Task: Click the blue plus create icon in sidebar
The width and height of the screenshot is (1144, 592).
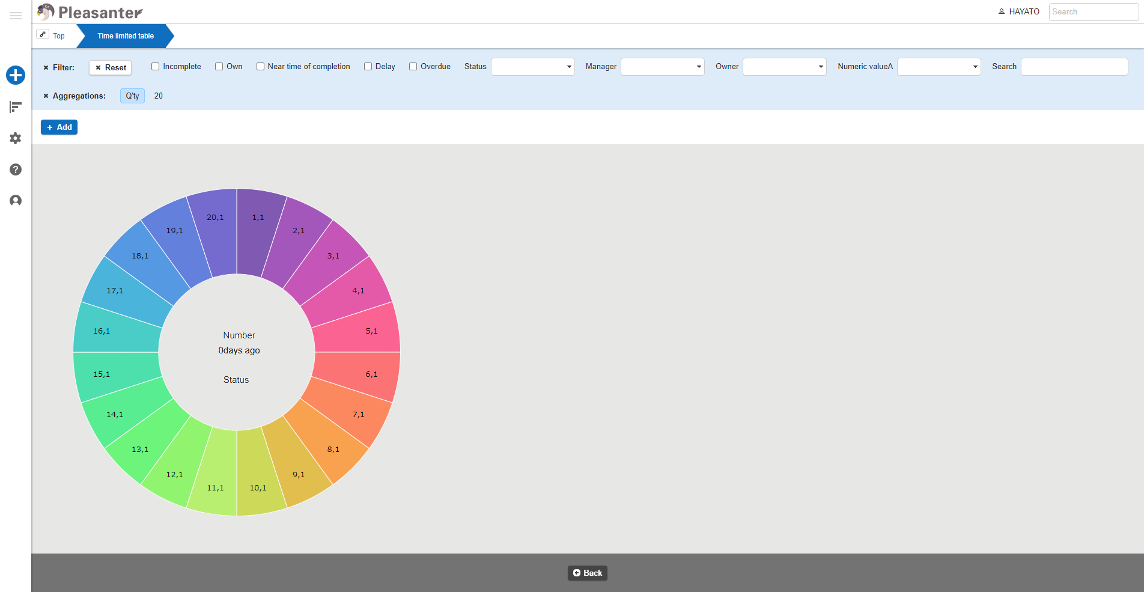Action: click(16, 75)
